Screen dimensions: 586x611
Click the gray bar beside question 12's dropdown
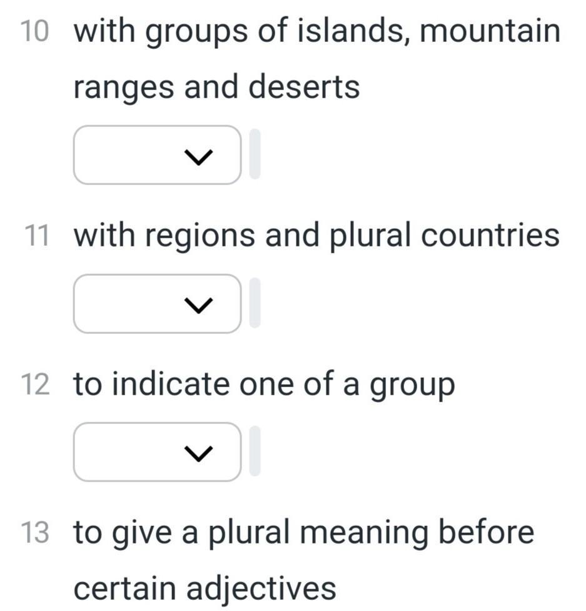click(x=255, y=452)
